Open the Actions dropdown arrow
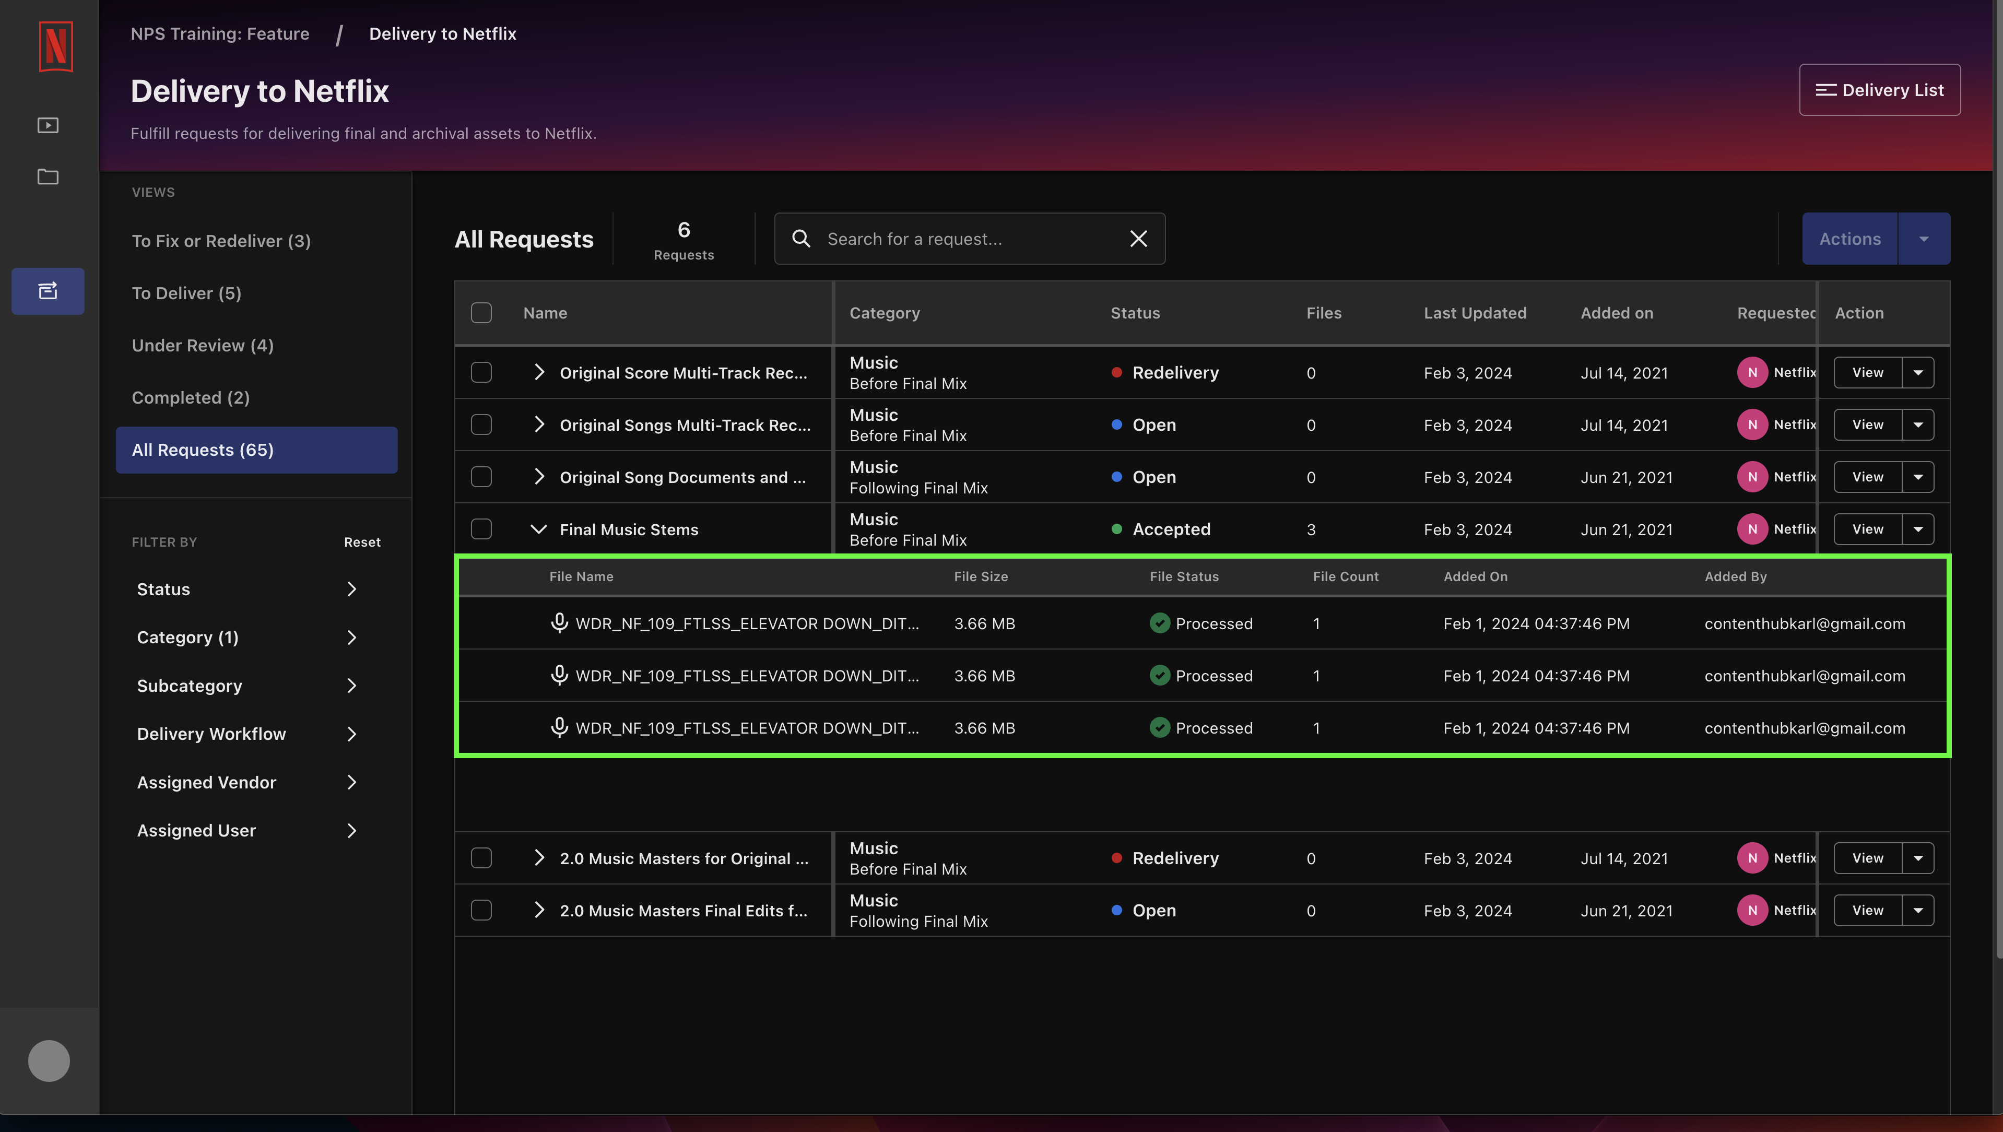 tap(1924, 239)
